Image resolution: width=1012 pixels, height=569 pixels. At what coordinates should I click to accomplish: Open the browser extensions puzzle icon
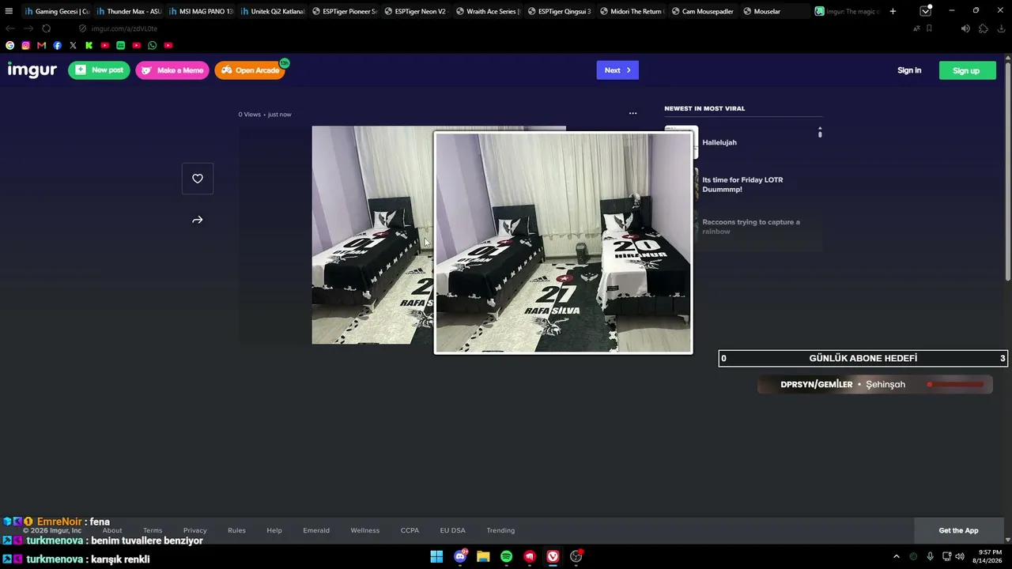[984, 28]
